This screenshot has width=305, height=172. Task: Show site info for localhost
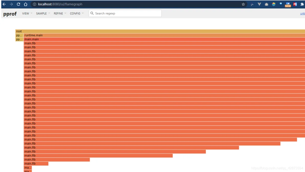(x=35, y=4)
